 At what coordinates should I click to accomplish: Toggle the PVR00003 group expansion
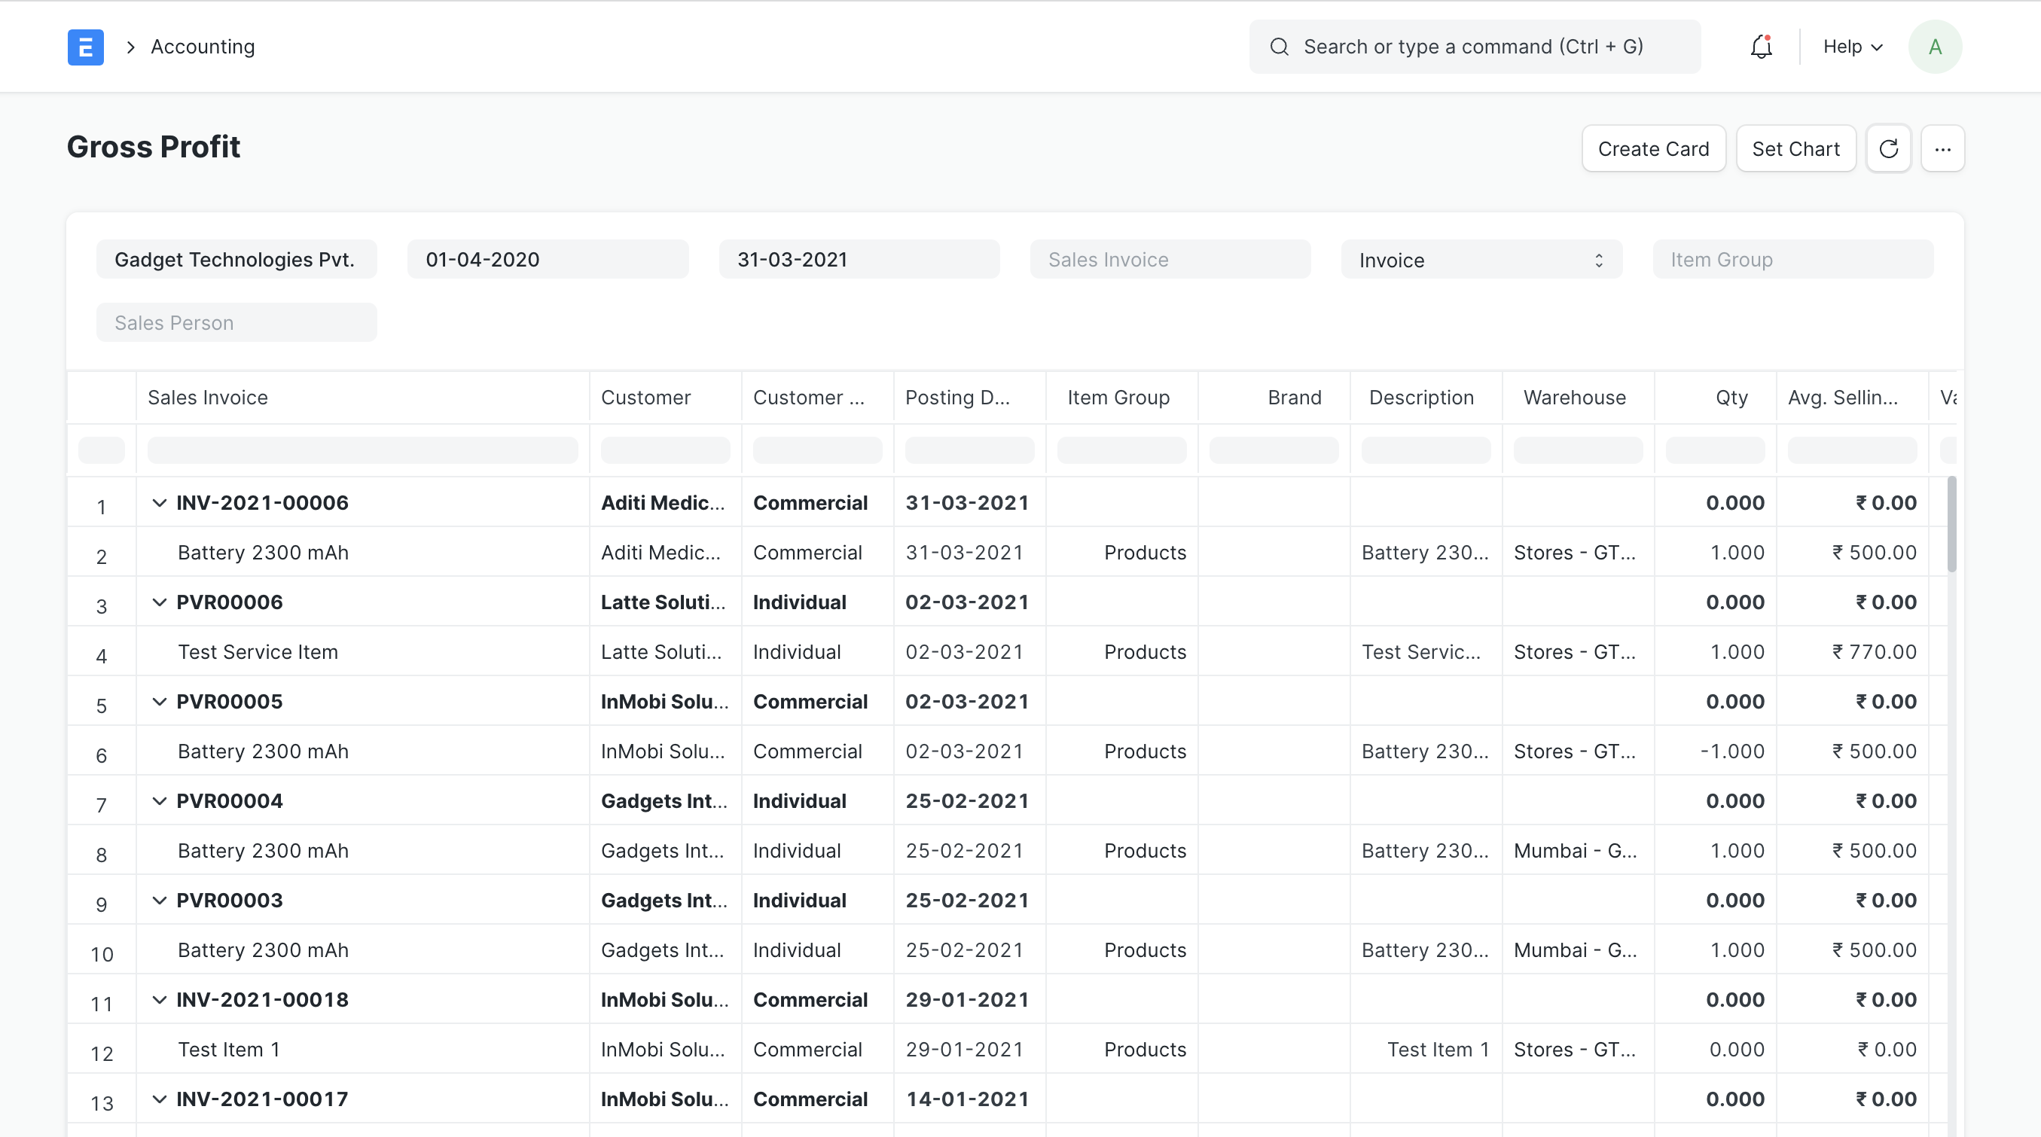pos(160,900)
